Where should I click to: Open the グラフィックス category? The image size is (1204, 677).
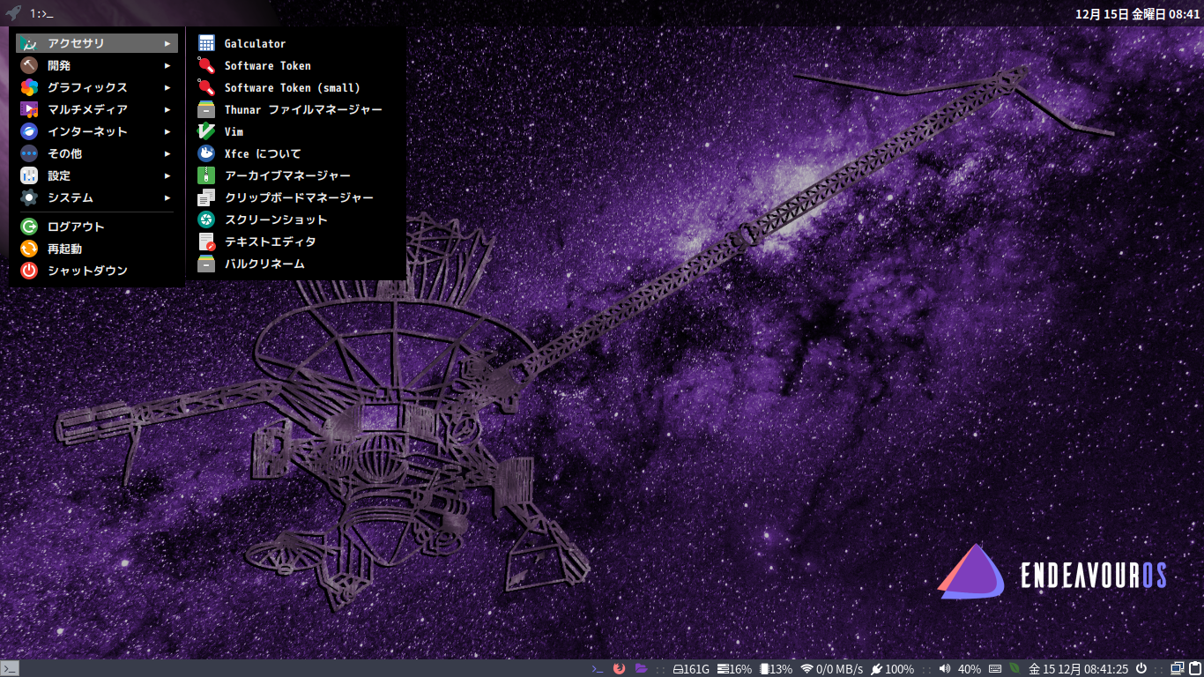pyautogui.click(x=97, y=87)
